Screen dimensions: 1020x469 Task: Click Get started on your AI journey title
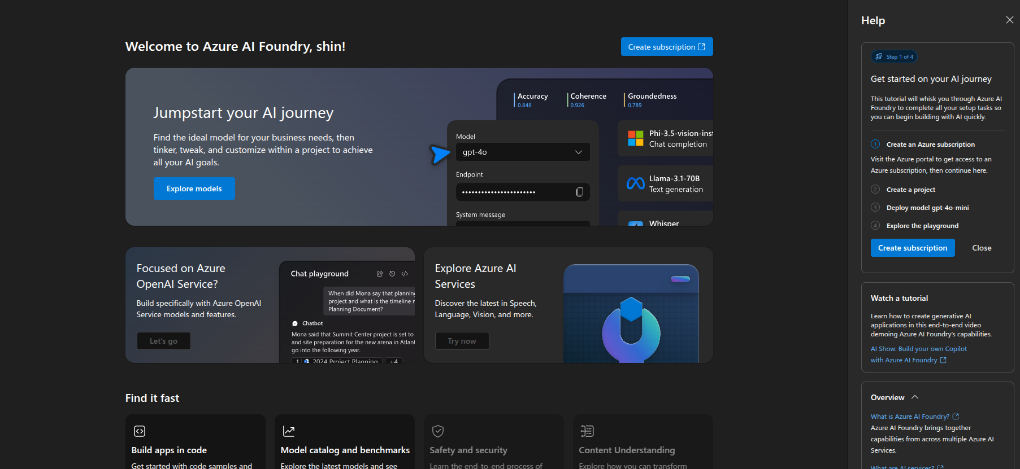931,79
